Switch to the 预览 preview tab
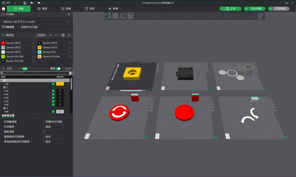 coord(42,9)
